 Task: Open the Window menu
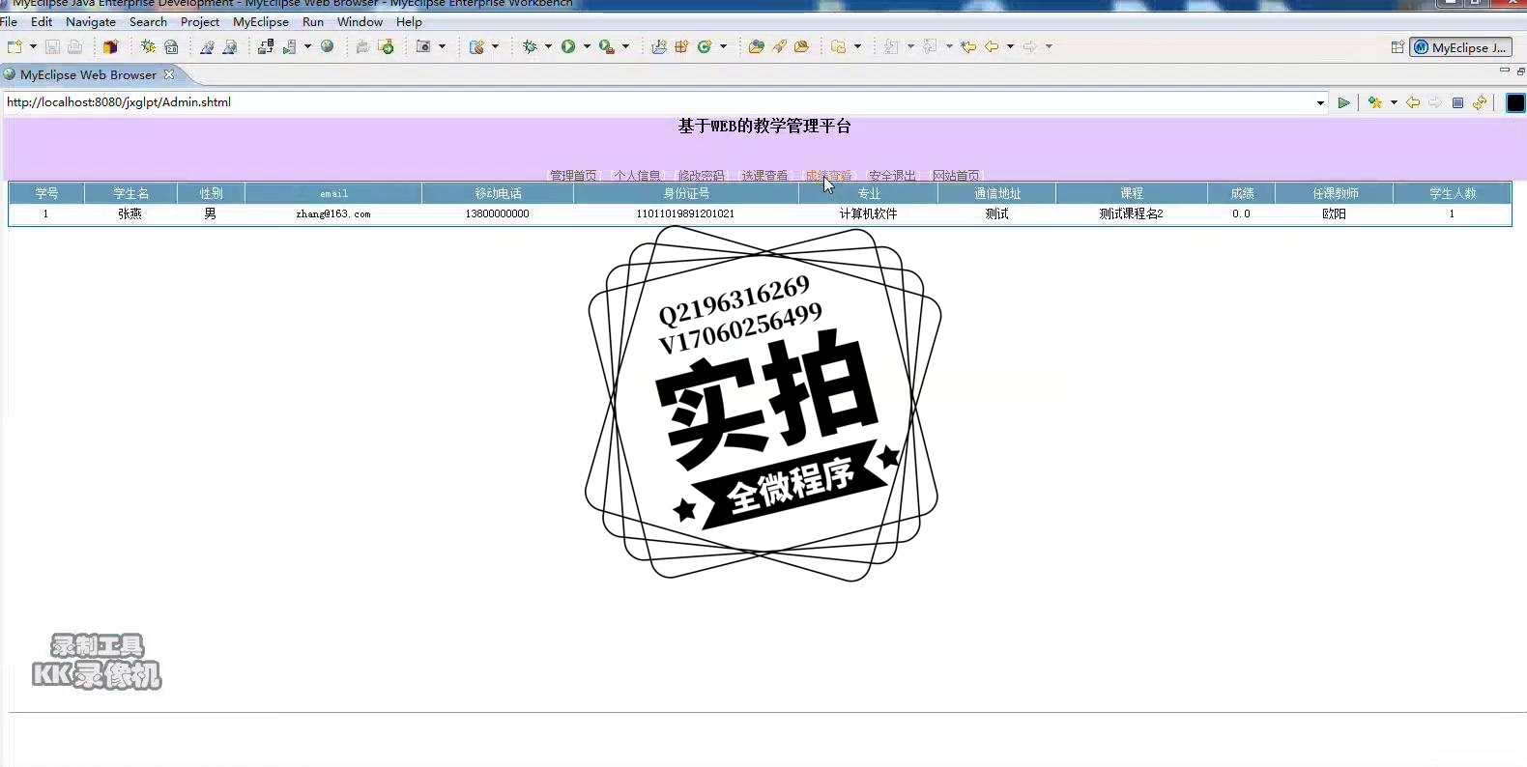360,21
